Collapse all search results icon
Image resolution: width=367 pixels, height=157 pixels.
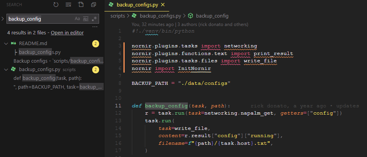[x=94, y=5]
